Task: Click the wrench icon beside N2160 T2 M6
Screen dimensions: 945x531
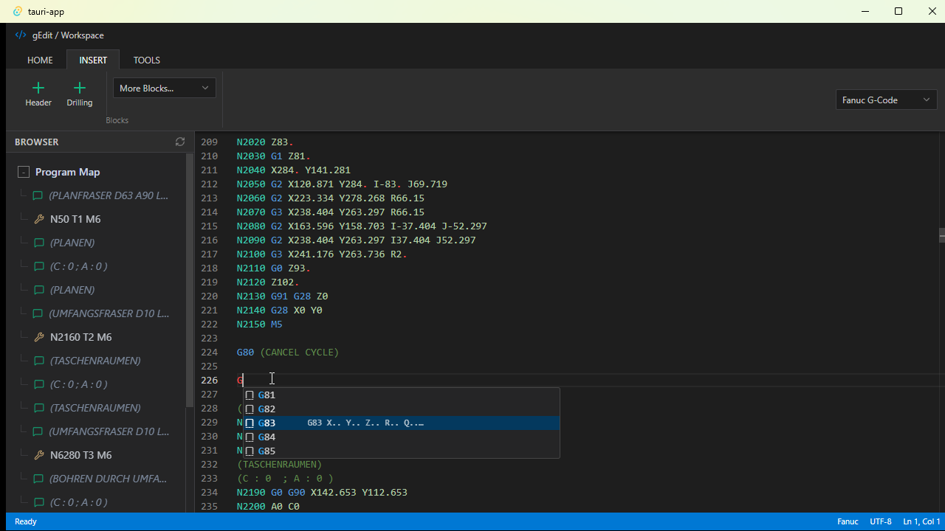Action: pos(40,337)
